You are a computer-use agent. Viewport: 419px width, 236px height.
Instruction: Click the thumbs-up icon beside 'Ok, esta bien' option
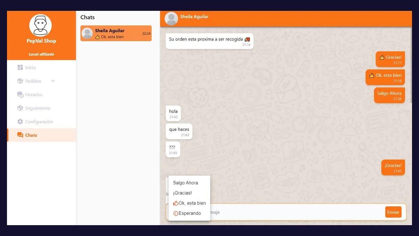[x=176, y=203]
